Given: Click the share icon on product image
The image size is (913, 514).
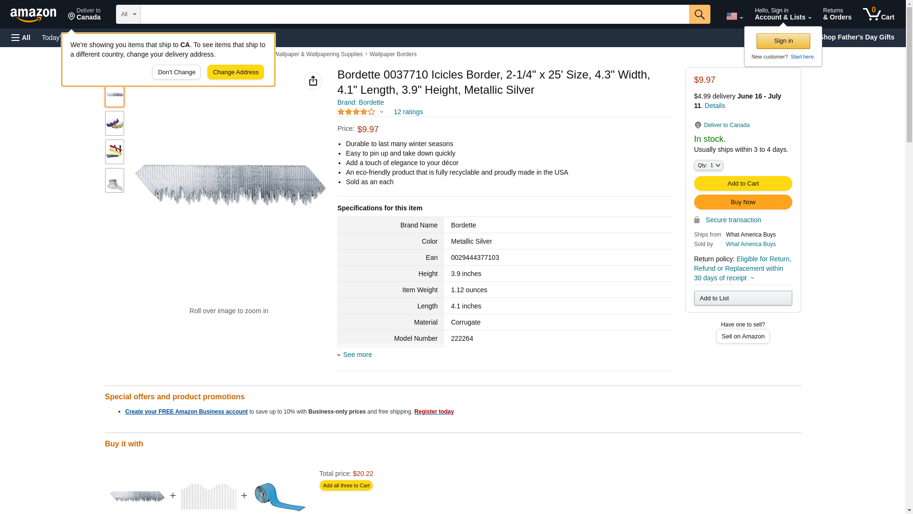Looking at the screenshot, I should (x=313, y=81).
